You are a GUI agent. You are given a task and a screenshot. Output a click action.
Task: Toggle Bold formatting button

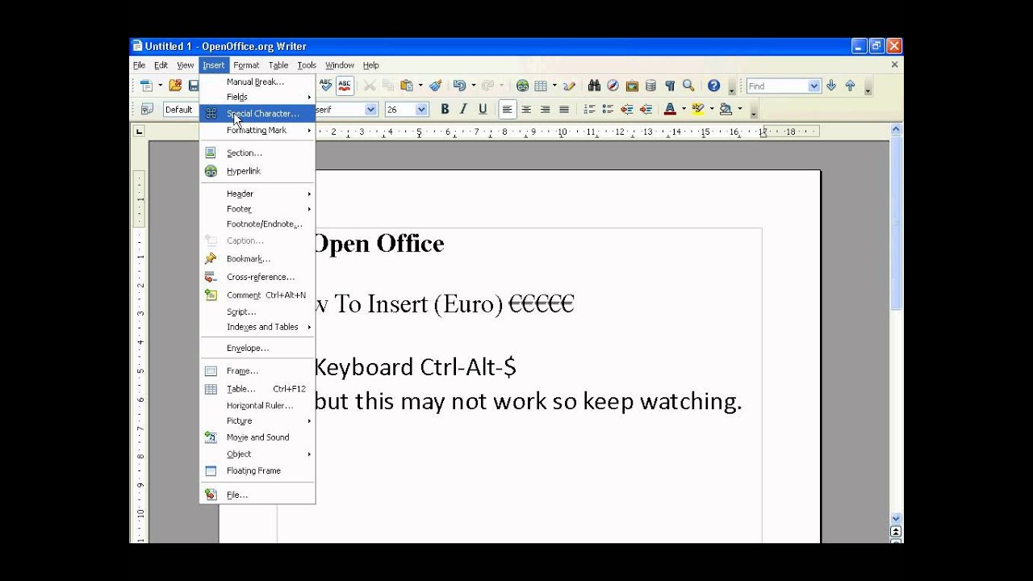tap(445, 109)
